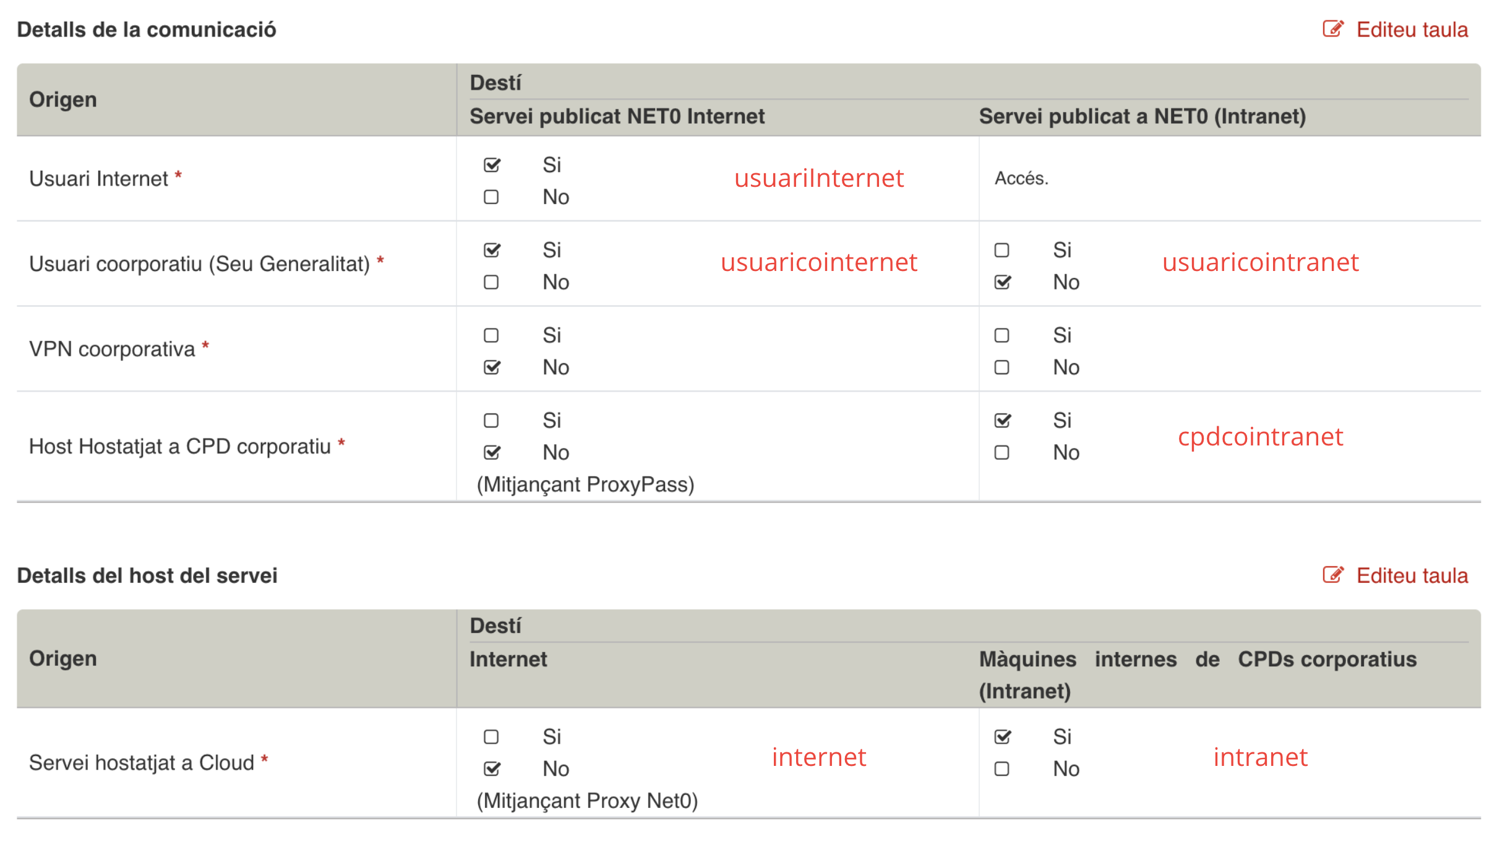Check Si for Usuari coorporatiu Intranet column
Image resolution: width=1492 pixels, height=855 pixels.
[1002, 251]
